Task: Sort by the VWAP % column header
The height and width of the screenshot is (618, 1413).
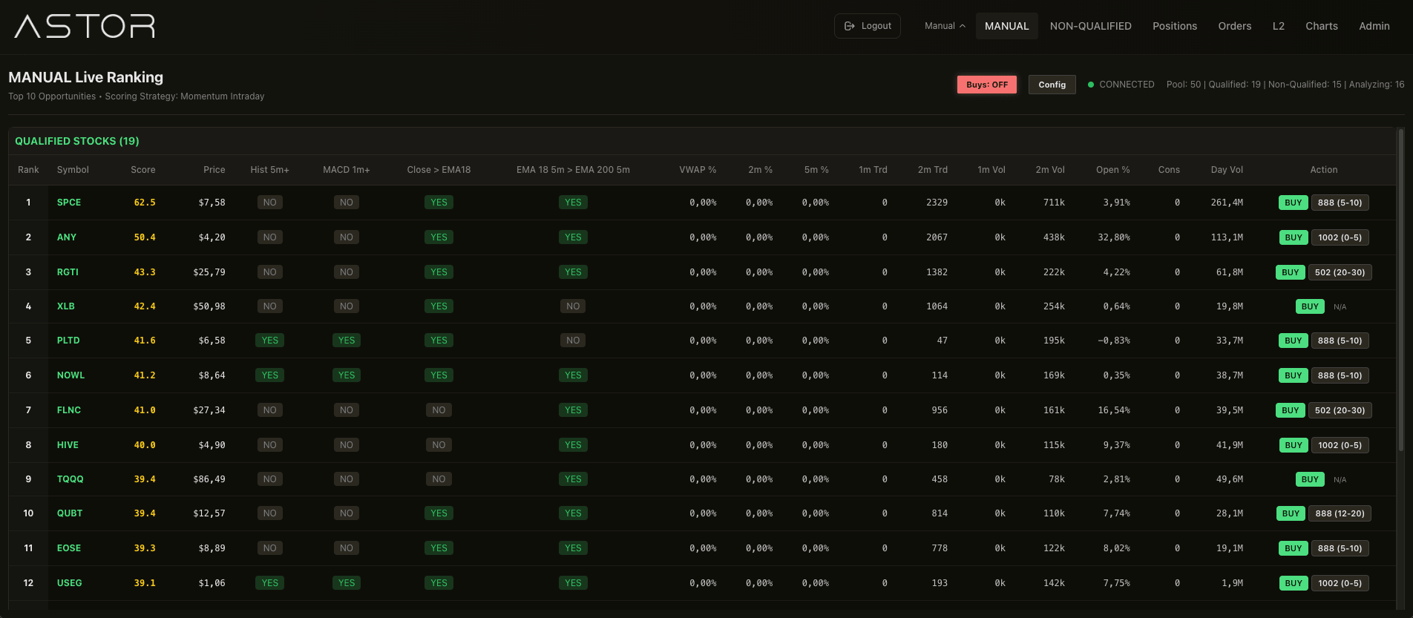Action: click(698, 170)
